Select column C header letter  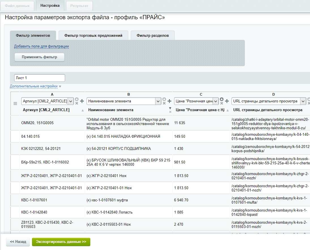click(201, 94)
